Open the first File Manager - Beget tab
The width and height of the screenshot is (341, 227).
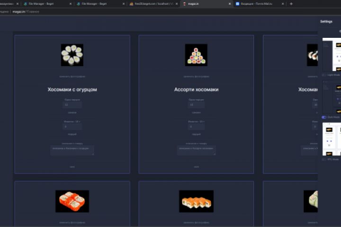(x=47, y=4)
